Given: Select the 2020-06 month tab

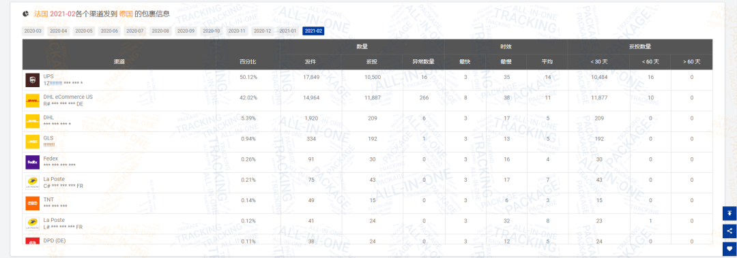Looking at the screenshot, I should pos(109,31).
